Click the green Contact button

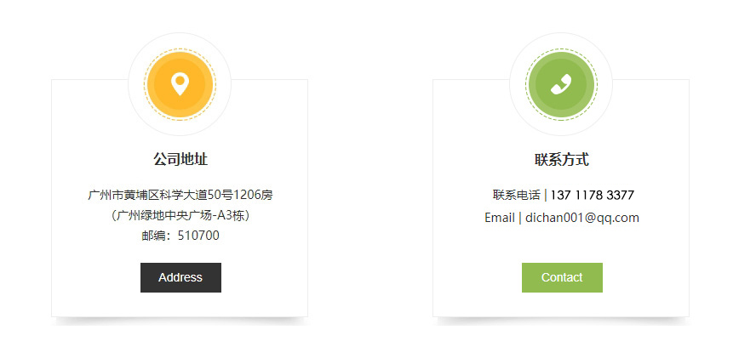(562, 277)
